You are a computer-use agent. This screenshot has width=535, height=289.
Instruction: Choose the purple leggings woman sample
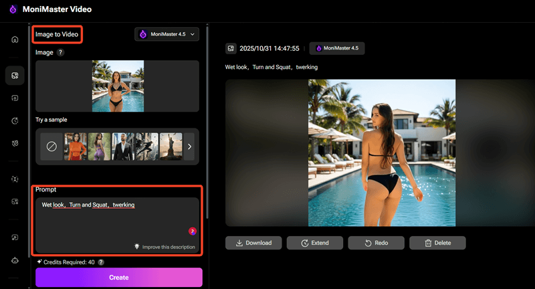[99, 147]
